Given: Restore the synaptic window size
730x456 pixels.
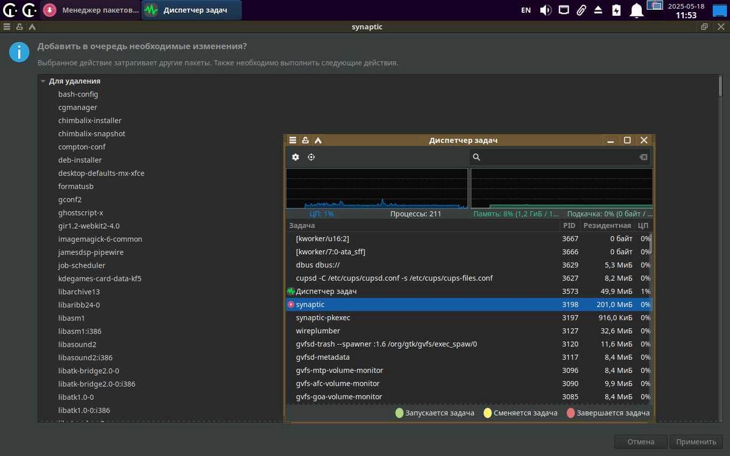Looking at the screenshot, I should pos(704,27).
